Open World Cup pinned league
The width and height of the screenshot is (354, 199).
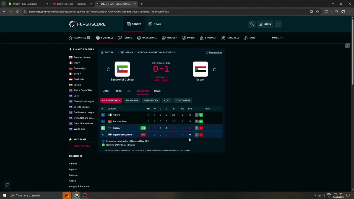click(x=79, y=129)
